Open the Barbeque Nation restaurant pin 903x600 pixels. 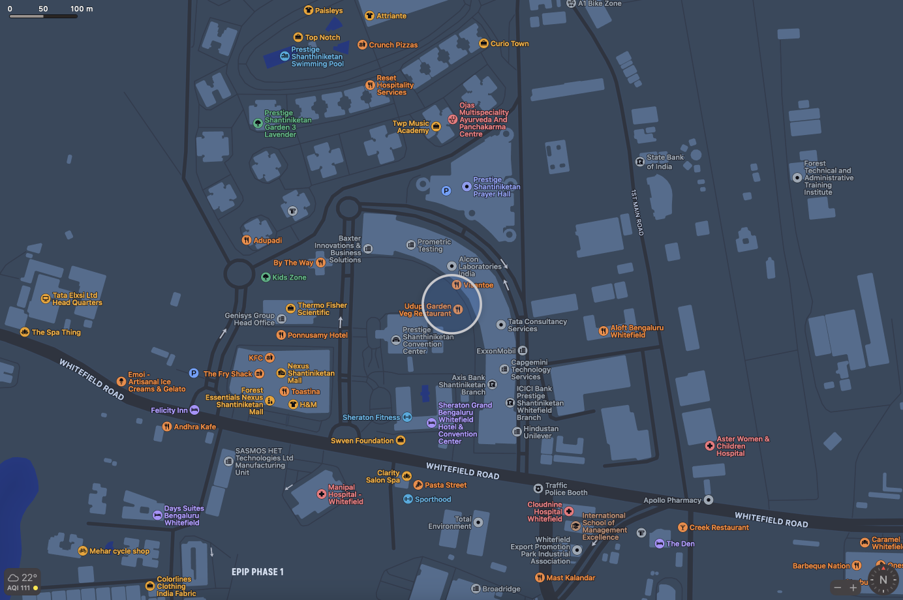click(x=857, y=565)
